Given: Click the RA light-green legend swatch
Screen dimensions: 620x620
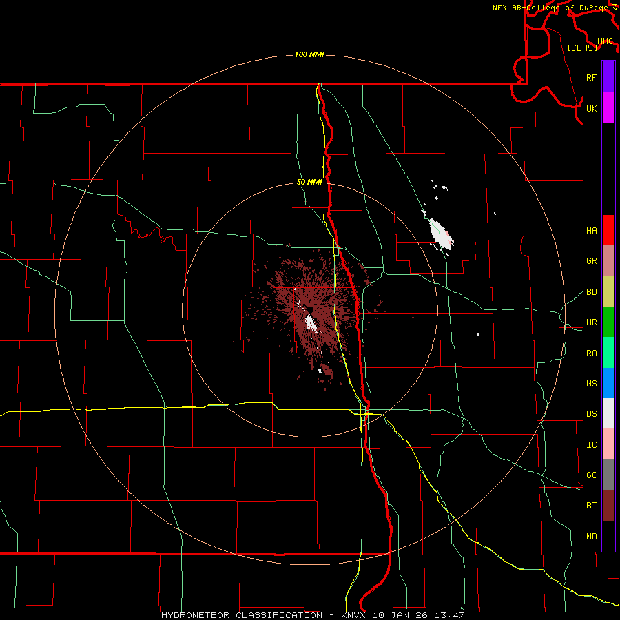Looking at the screenshot, I should pos(608,353).
